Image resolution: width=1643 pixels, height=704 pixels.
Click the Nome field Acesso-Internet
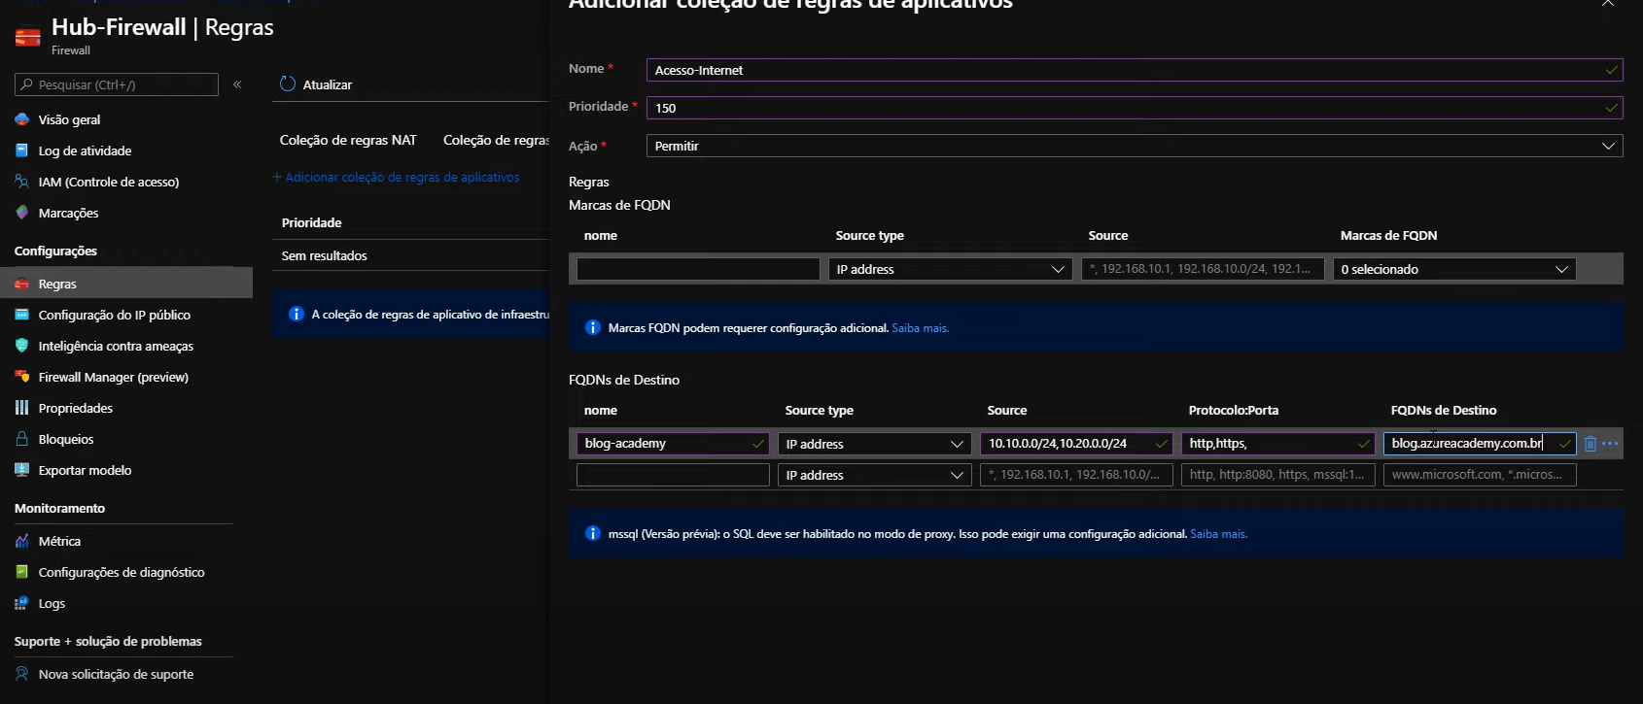[1135, 70]
